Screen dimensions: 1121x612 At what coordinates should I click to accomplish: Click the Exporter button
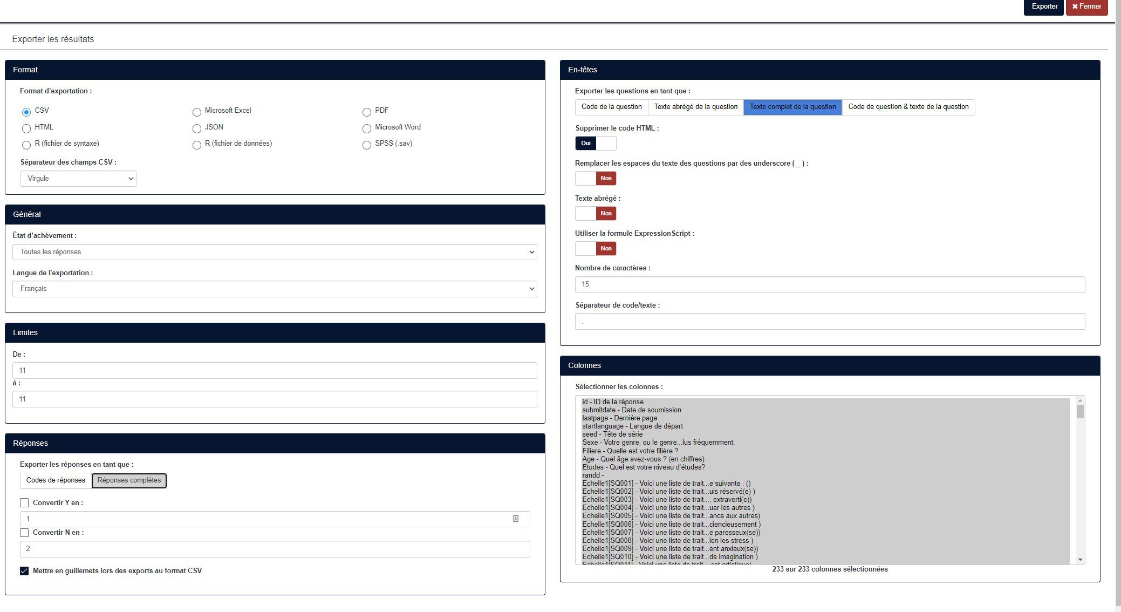pos(1044,7)
